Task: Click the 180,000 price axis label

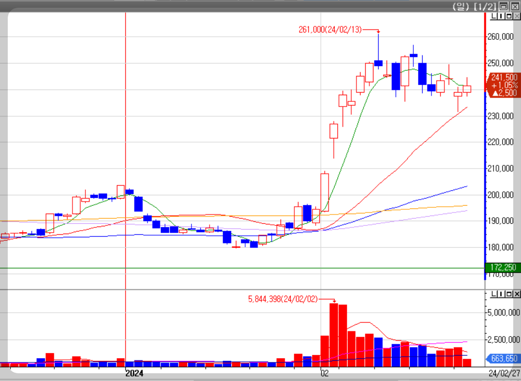Action: 500,247
